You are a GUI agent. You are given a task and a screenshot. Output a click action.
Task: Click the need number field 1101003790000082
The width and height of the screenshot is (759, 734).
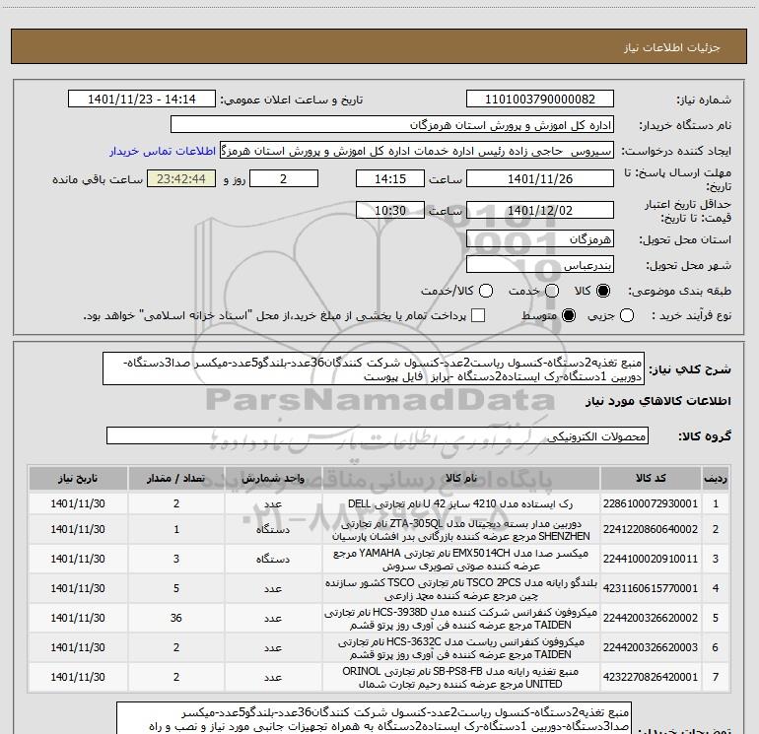(x=540, y=100)
